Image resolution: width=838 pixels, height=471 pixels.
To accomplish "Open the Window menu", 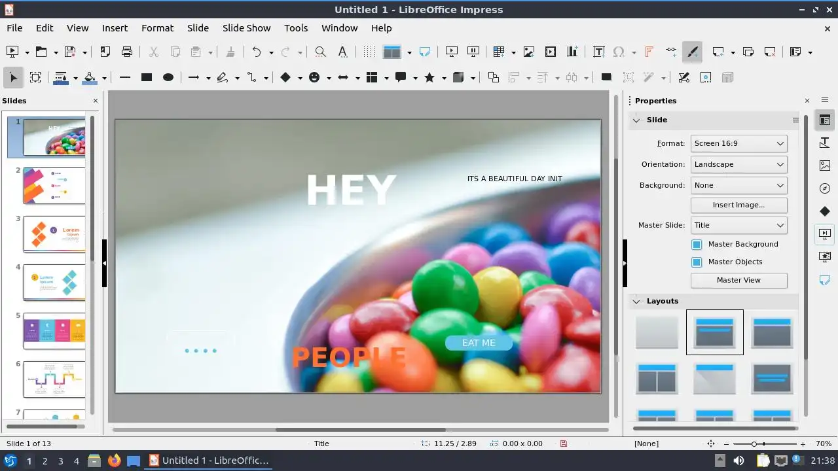I will (339, 28).
